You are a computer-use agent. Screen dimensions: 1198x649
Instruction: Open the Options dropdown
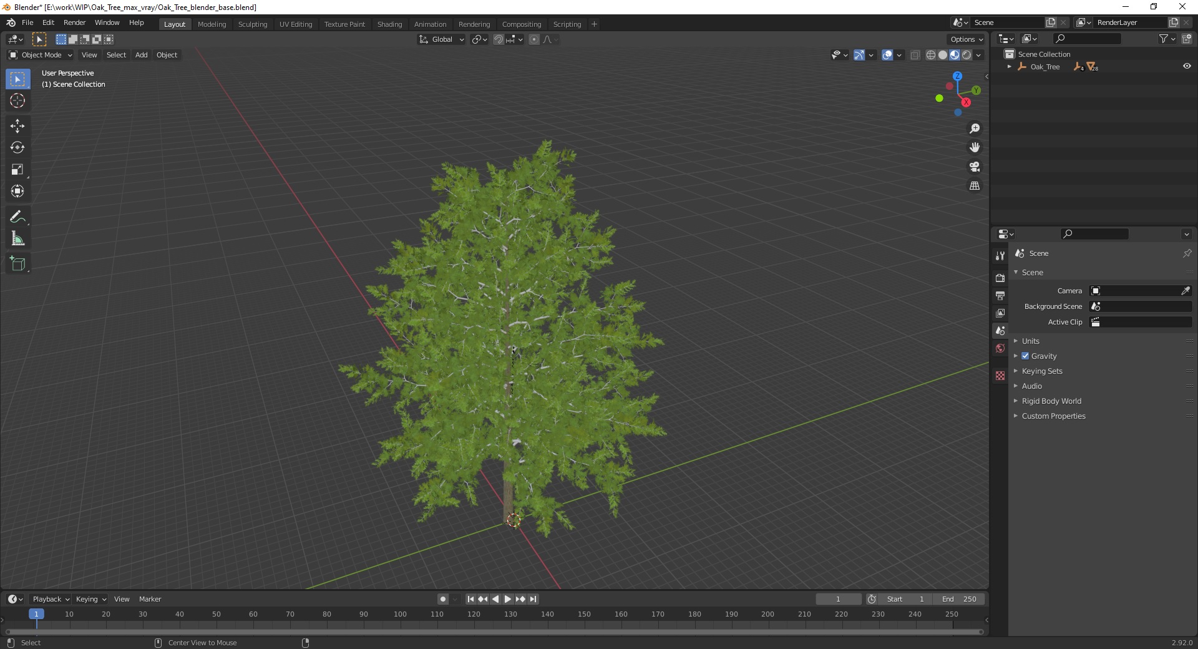967,39
